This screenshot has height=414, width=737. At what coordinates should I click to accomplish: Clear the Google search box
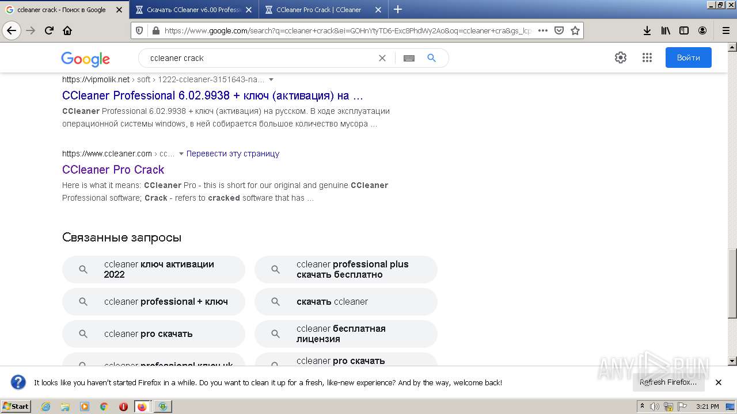coord(382,58)
